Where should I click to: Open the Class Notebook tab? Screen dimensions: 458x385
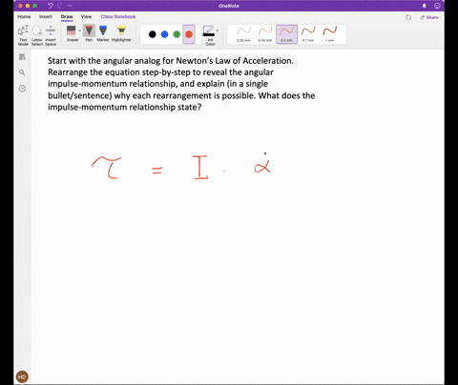pos(118,16)
